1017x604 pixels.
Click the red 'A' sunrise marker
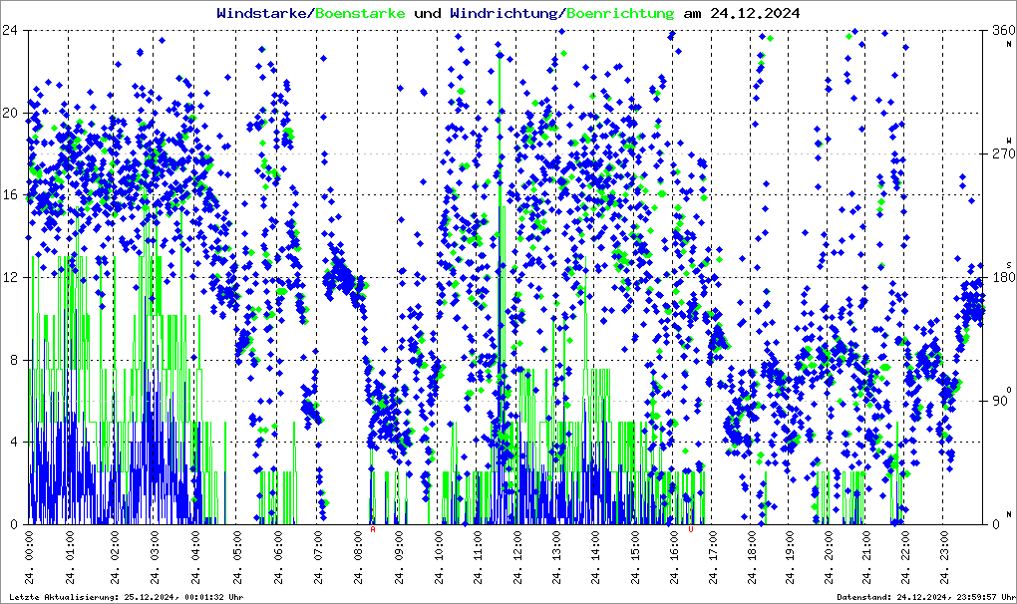click(373, 530)
